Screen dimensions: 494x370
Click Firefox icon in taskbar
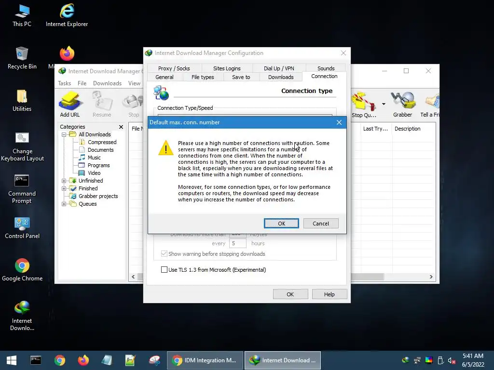click(83, 360)
